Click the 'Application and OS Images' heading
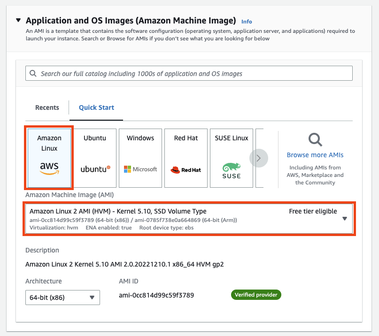 point(131,21)
